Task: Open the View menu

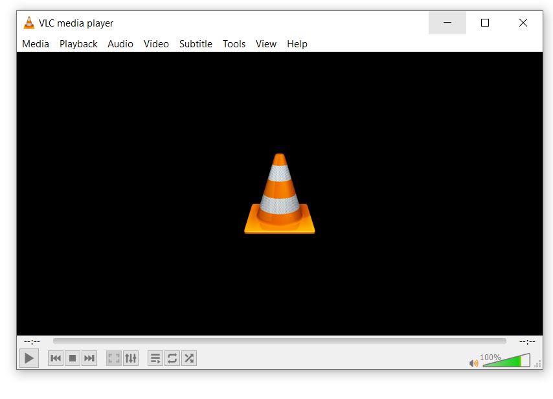Action: [x=266, y=44]
